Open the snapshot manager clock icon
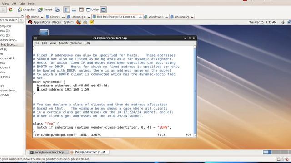 click(58, 10)
